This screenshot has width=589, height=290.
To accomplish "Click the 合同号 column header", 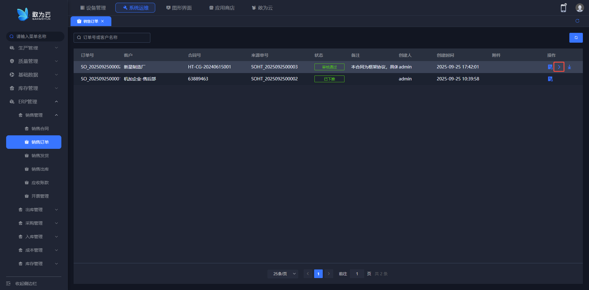I will point(194,55).
